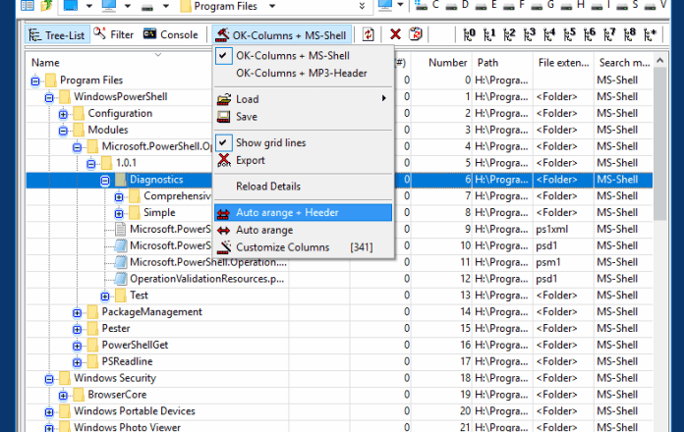Open the Console panel

170,34
